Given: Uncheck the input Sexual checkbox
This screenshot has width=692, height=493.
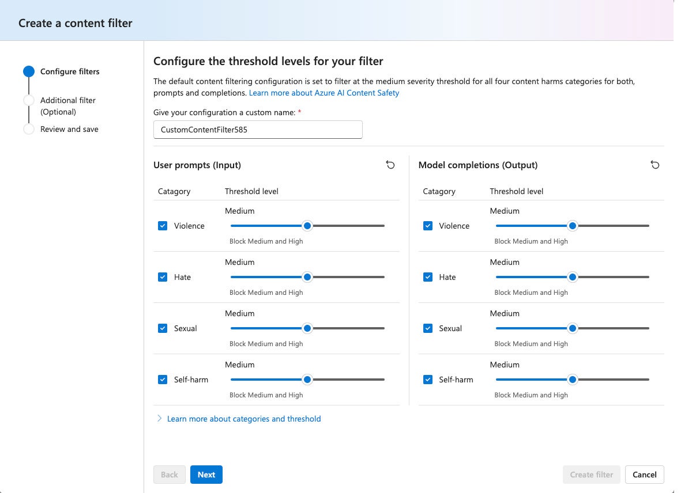Looking at the screenshot, I should [x=163, y=328].
